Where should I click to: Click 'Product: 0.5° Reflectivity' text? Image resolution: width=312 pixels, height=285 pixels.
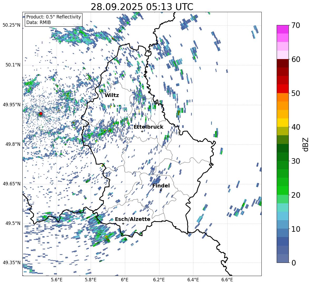(x=53, y=17)
